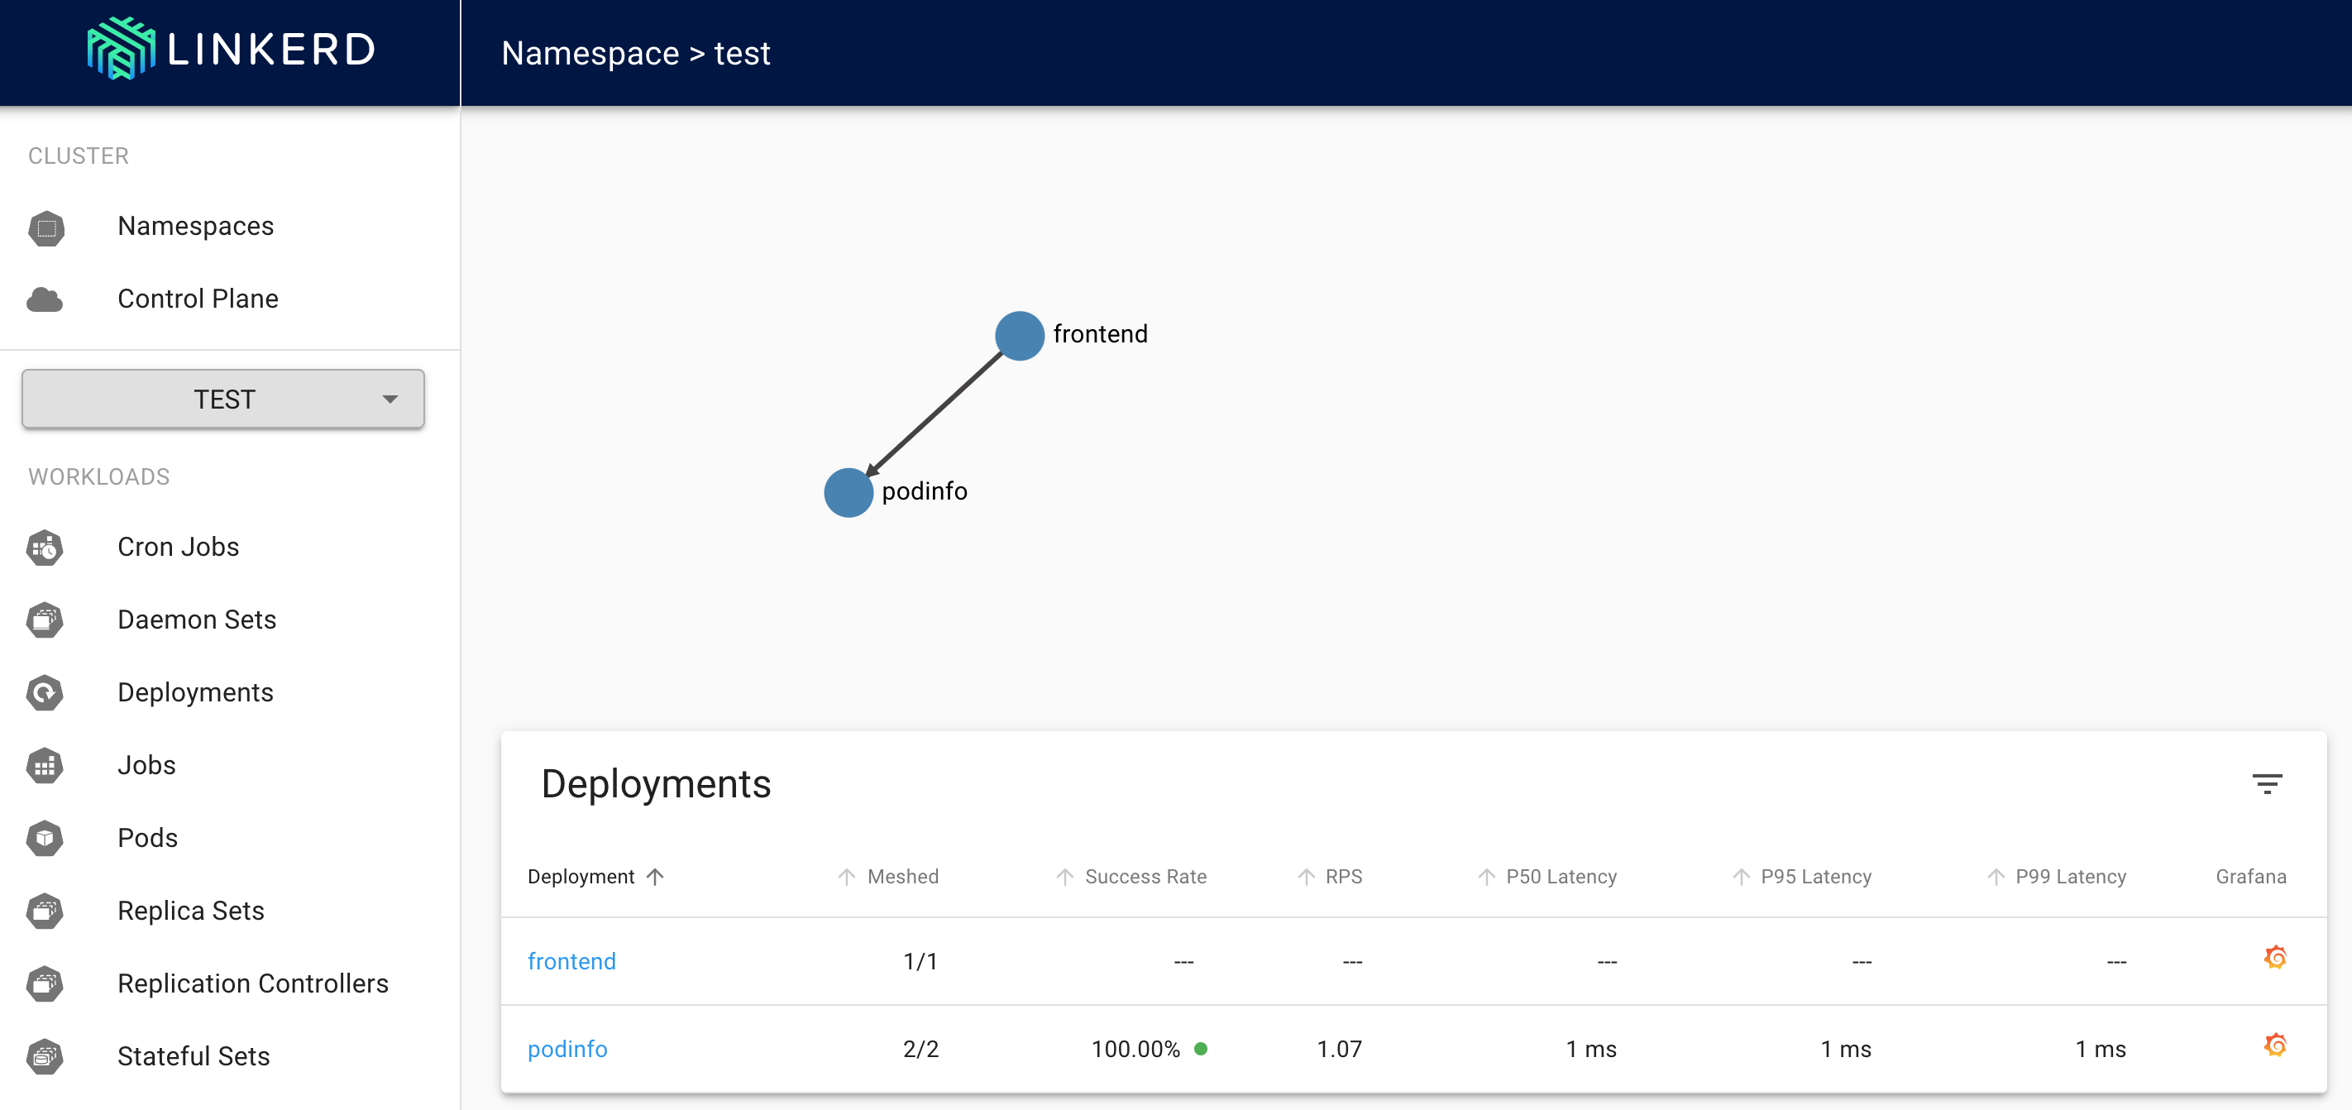Click the Deployments table filter icon

coord(2266,784)
